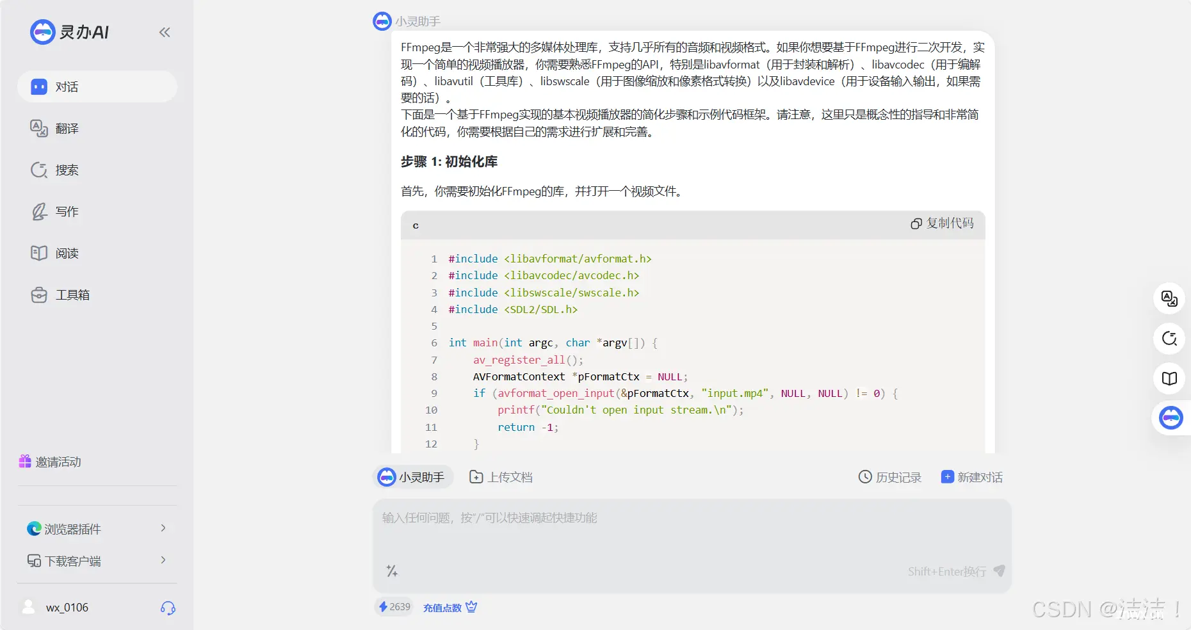Image resolution: width=1191 pixels, height=630 pixels.
Task: Click the crown icon beside 充值点数
Action: click(x=471, y=607)
